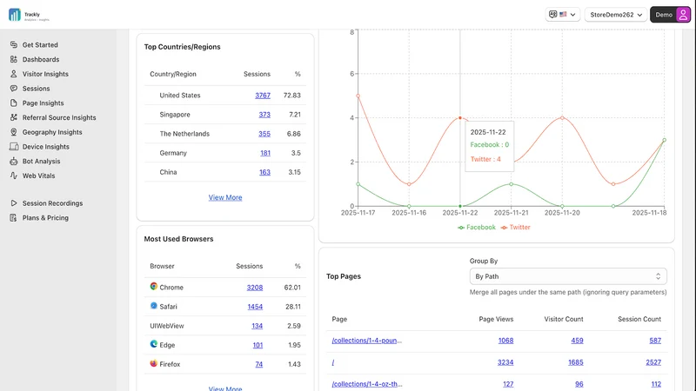Open the language flag dropdown

coord(562,15)
